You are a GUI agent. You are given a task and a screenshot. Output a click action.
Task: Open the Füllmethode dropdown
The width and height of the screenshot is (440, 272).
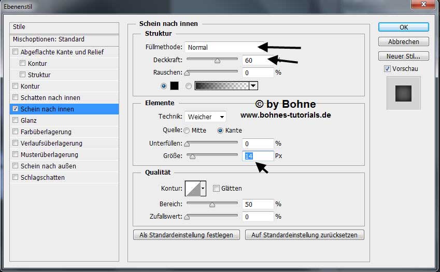[x=224, y=47]
